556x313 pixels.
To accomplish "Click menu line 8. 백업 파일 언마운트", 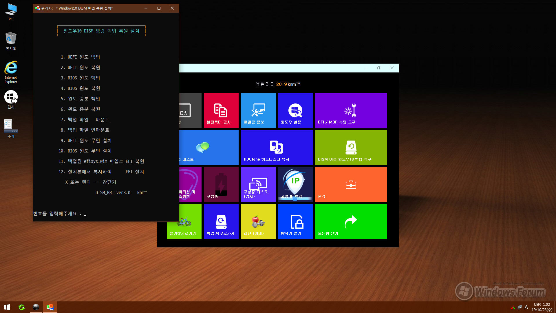I will coord(85,130).
